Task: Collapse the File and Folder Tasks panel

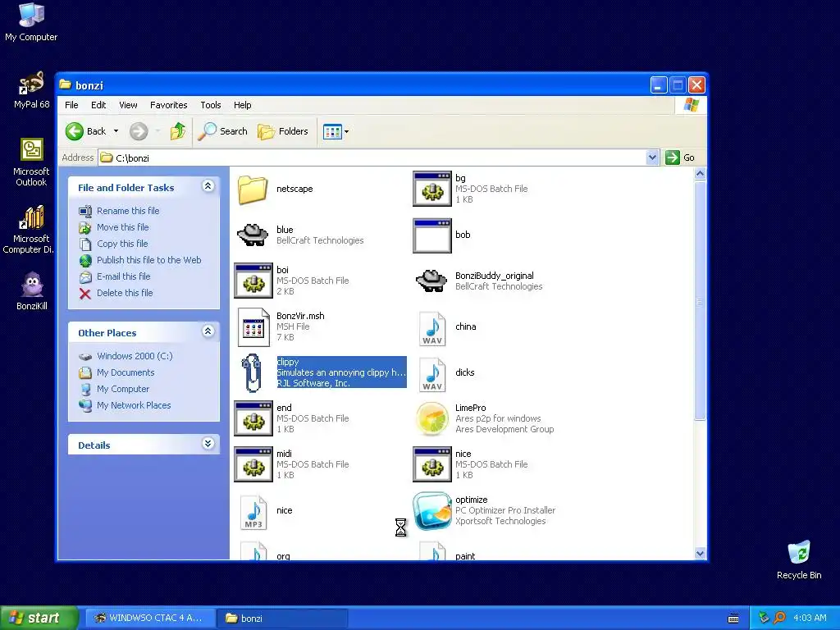Action: pos(208,186)
